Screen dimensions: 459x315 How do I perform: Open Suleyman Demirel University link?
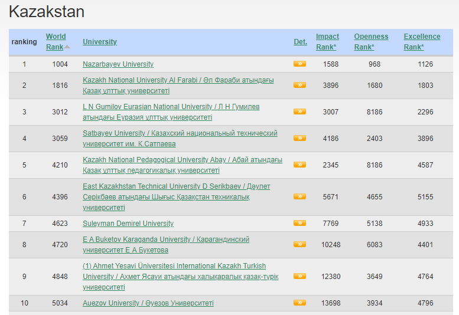[x=128, y=224]
